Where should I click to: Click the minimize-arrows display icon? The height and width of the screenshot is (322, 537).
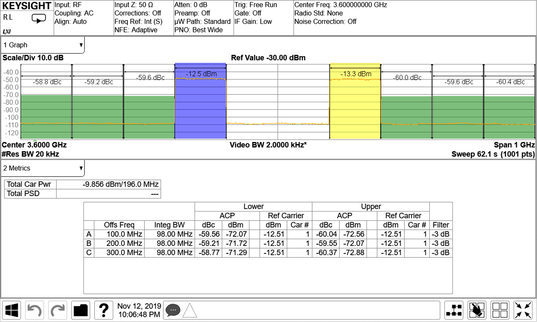(523, 310)
